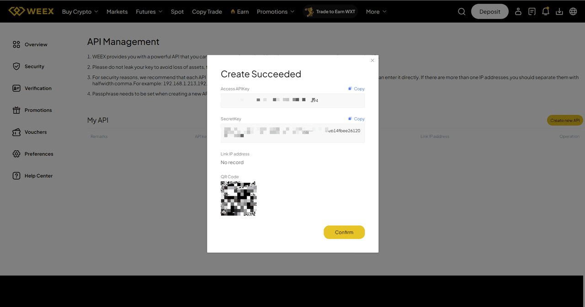This screenshot has width=585, height=307.
Task: Copy the SecretKey value
Action: pyautogui.click(x=356, y=119)
